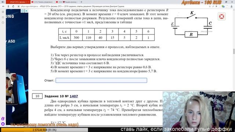Image resolution: width=235 pixels, height=132 pixels.
Task: Click statement 2 about capacitor fully charged
Action: pyautogui.click(x=105, y=59)
